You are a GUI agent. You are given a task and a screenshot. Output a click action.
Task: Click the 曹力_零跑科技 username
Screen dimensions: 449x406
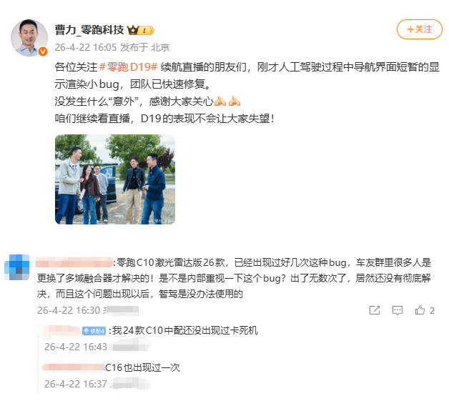(89, 30)
